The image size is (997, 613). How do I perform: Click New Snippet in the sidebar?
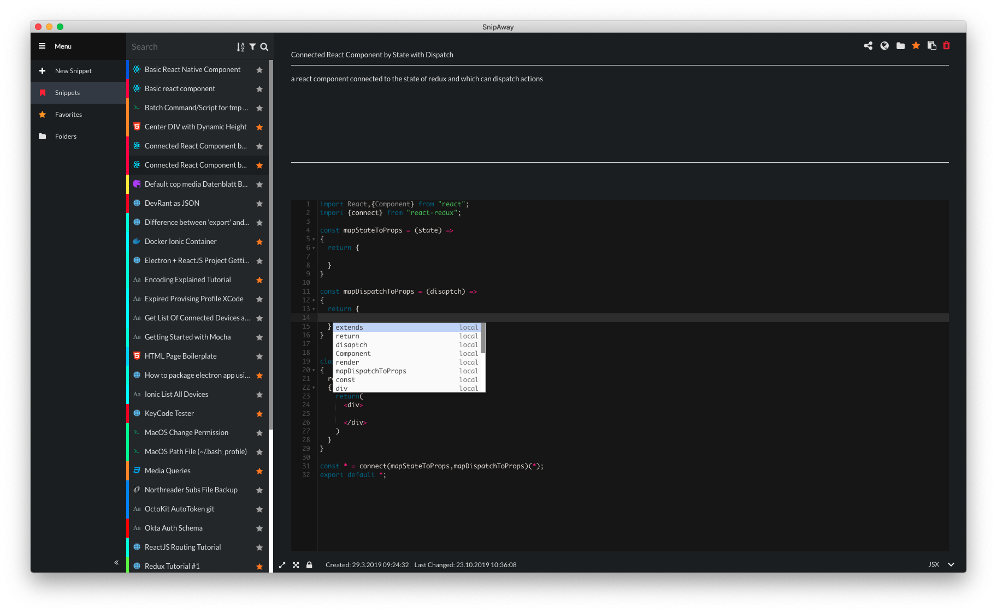tap(78, 71)
